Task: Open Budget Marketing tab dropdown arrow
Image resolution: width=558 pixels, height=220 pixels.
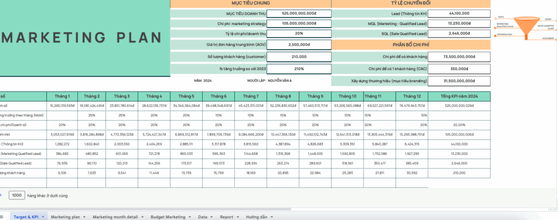Action: pyautogui.click(x=190, y=217)
